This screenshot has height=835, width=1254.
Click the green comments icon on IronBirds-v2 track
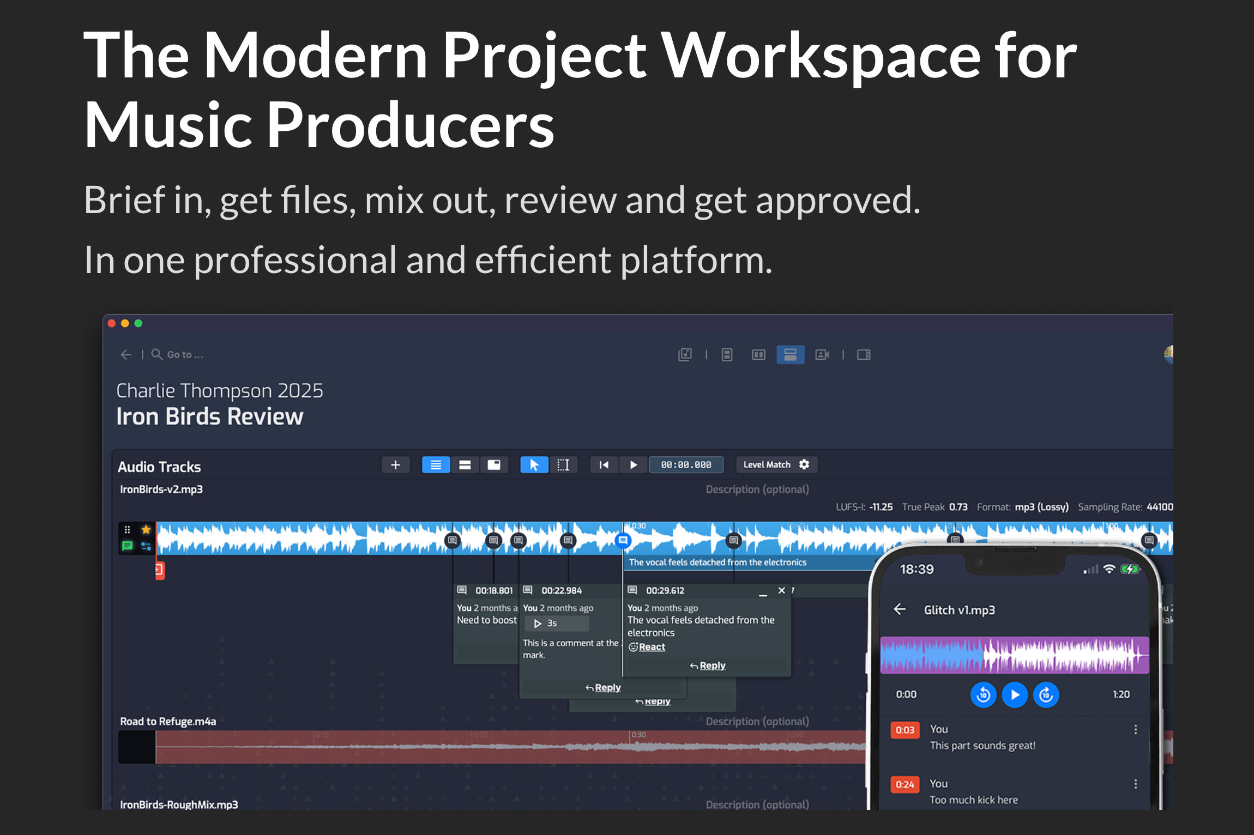point(127,546)
